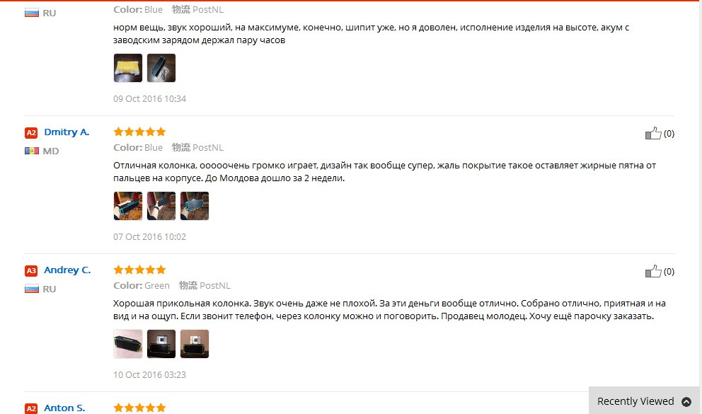Image resolution: width=702 pixels, height=414 pixels.
Task: Click the A2 badge next to Dmitry A.
Action: coord(31,132)
